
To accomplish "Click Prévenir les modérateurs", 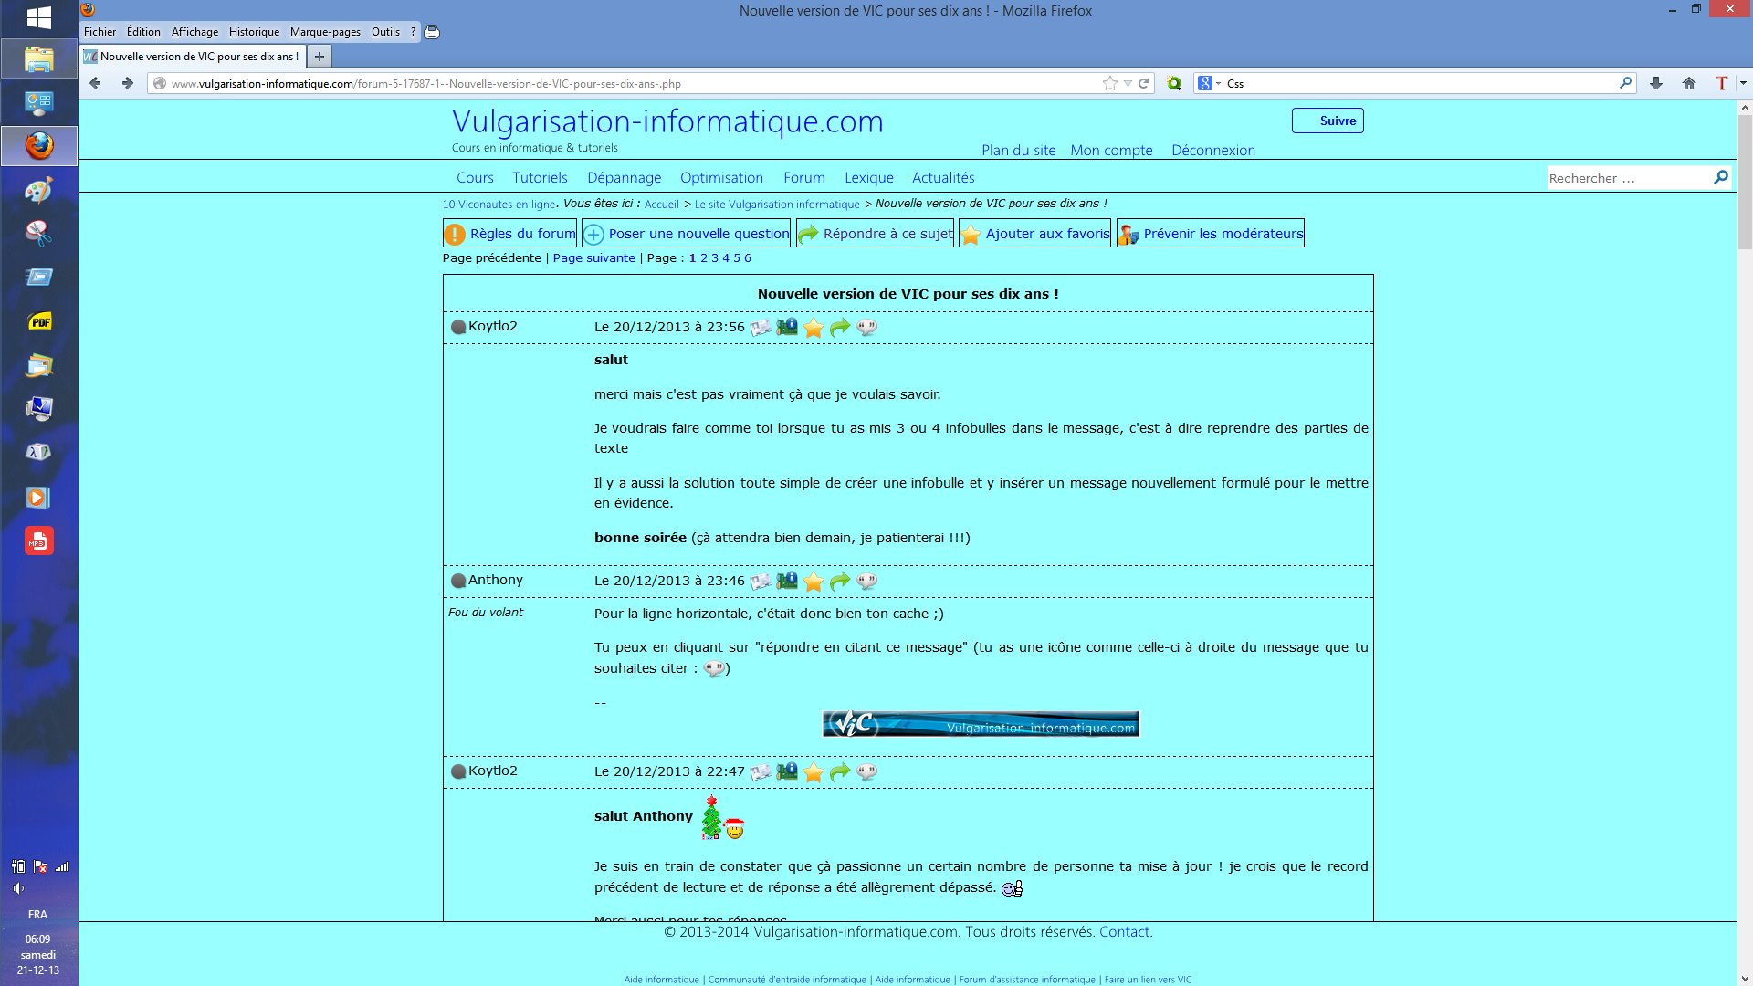I will click(x=1210, y=234).
